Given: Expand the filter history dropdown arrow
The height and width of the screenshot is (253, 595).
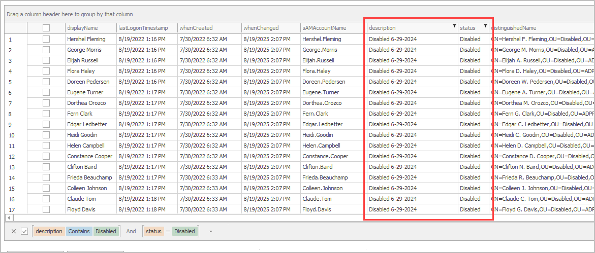Looking at the screenshot, I should (210, 232).
